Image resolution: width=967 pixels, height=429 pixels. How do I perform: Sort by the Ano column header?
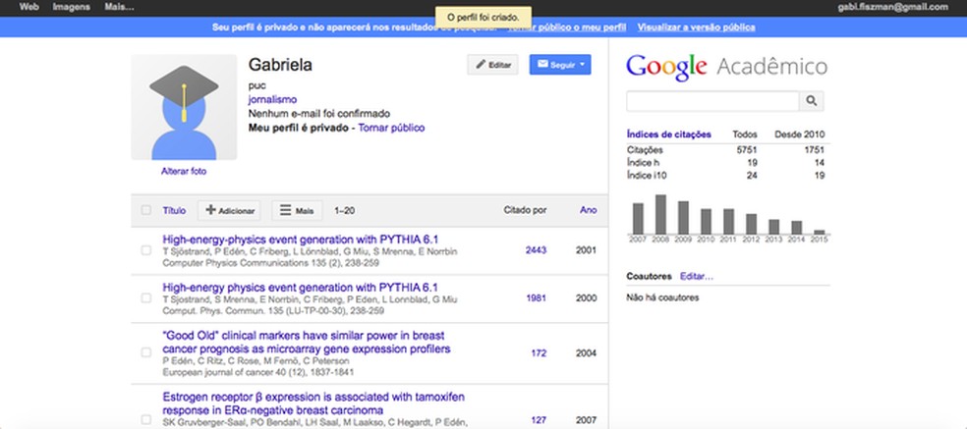tap(588, 210)
